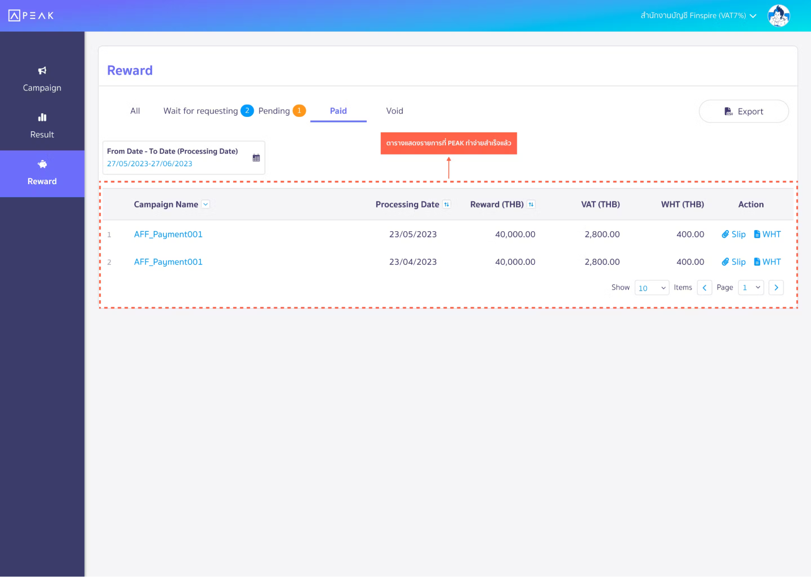
Task: Toggle the Void tab view
Action: (x=394, y=111)
